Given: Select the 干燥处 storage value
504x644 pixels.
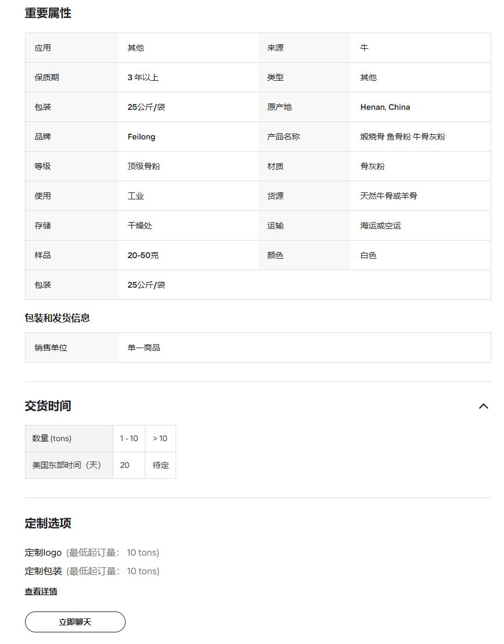Looking at the screenshot, I should [x=140, y=226].
